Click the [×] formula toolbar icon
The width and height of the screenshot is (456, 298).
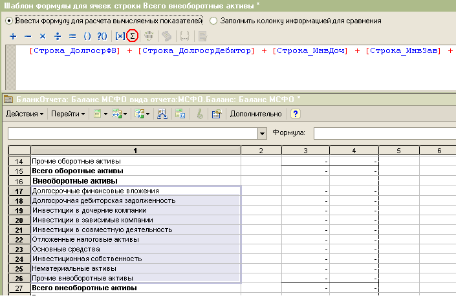tap(120, 36)
